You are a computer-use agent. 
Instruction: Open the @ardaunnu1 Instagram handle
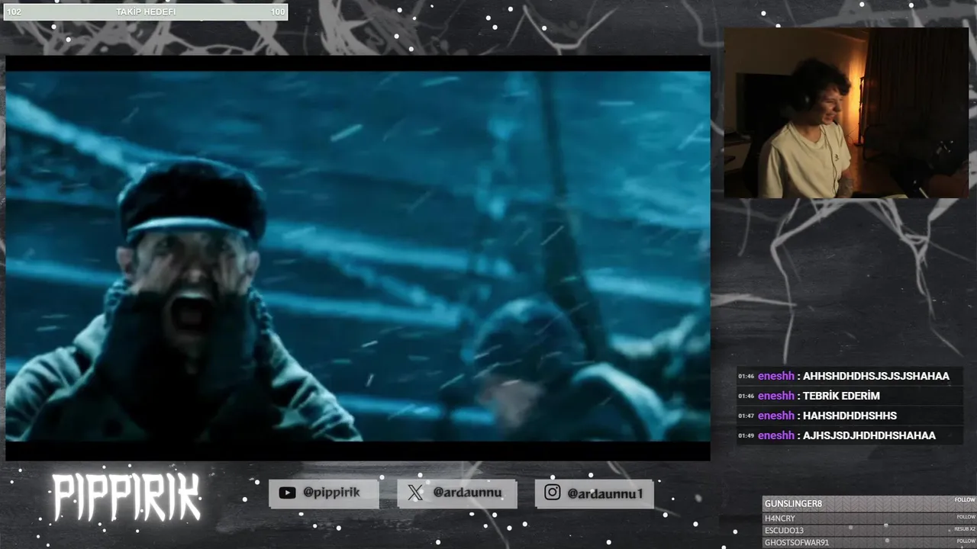tap(605, 493)
